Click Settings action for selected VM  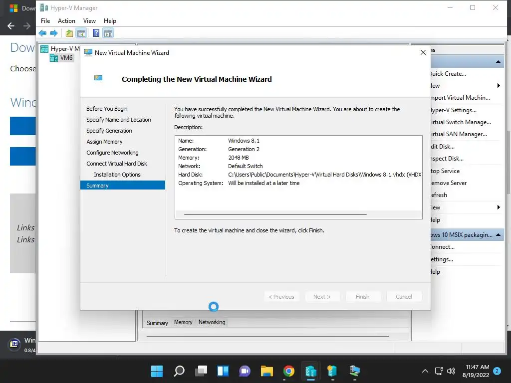tap(442, 259)
